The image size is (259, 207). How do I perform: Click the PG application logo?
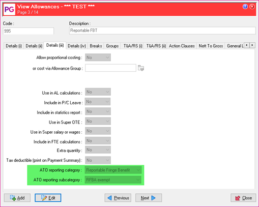tap(9, 9)
